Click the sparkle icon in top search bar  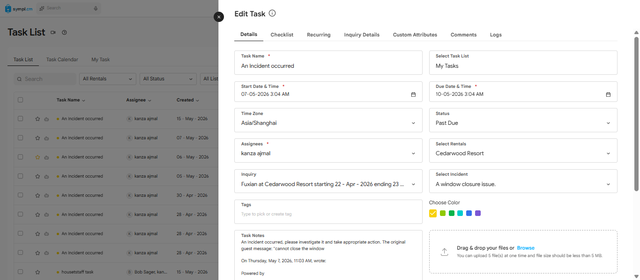coord(42,8)
